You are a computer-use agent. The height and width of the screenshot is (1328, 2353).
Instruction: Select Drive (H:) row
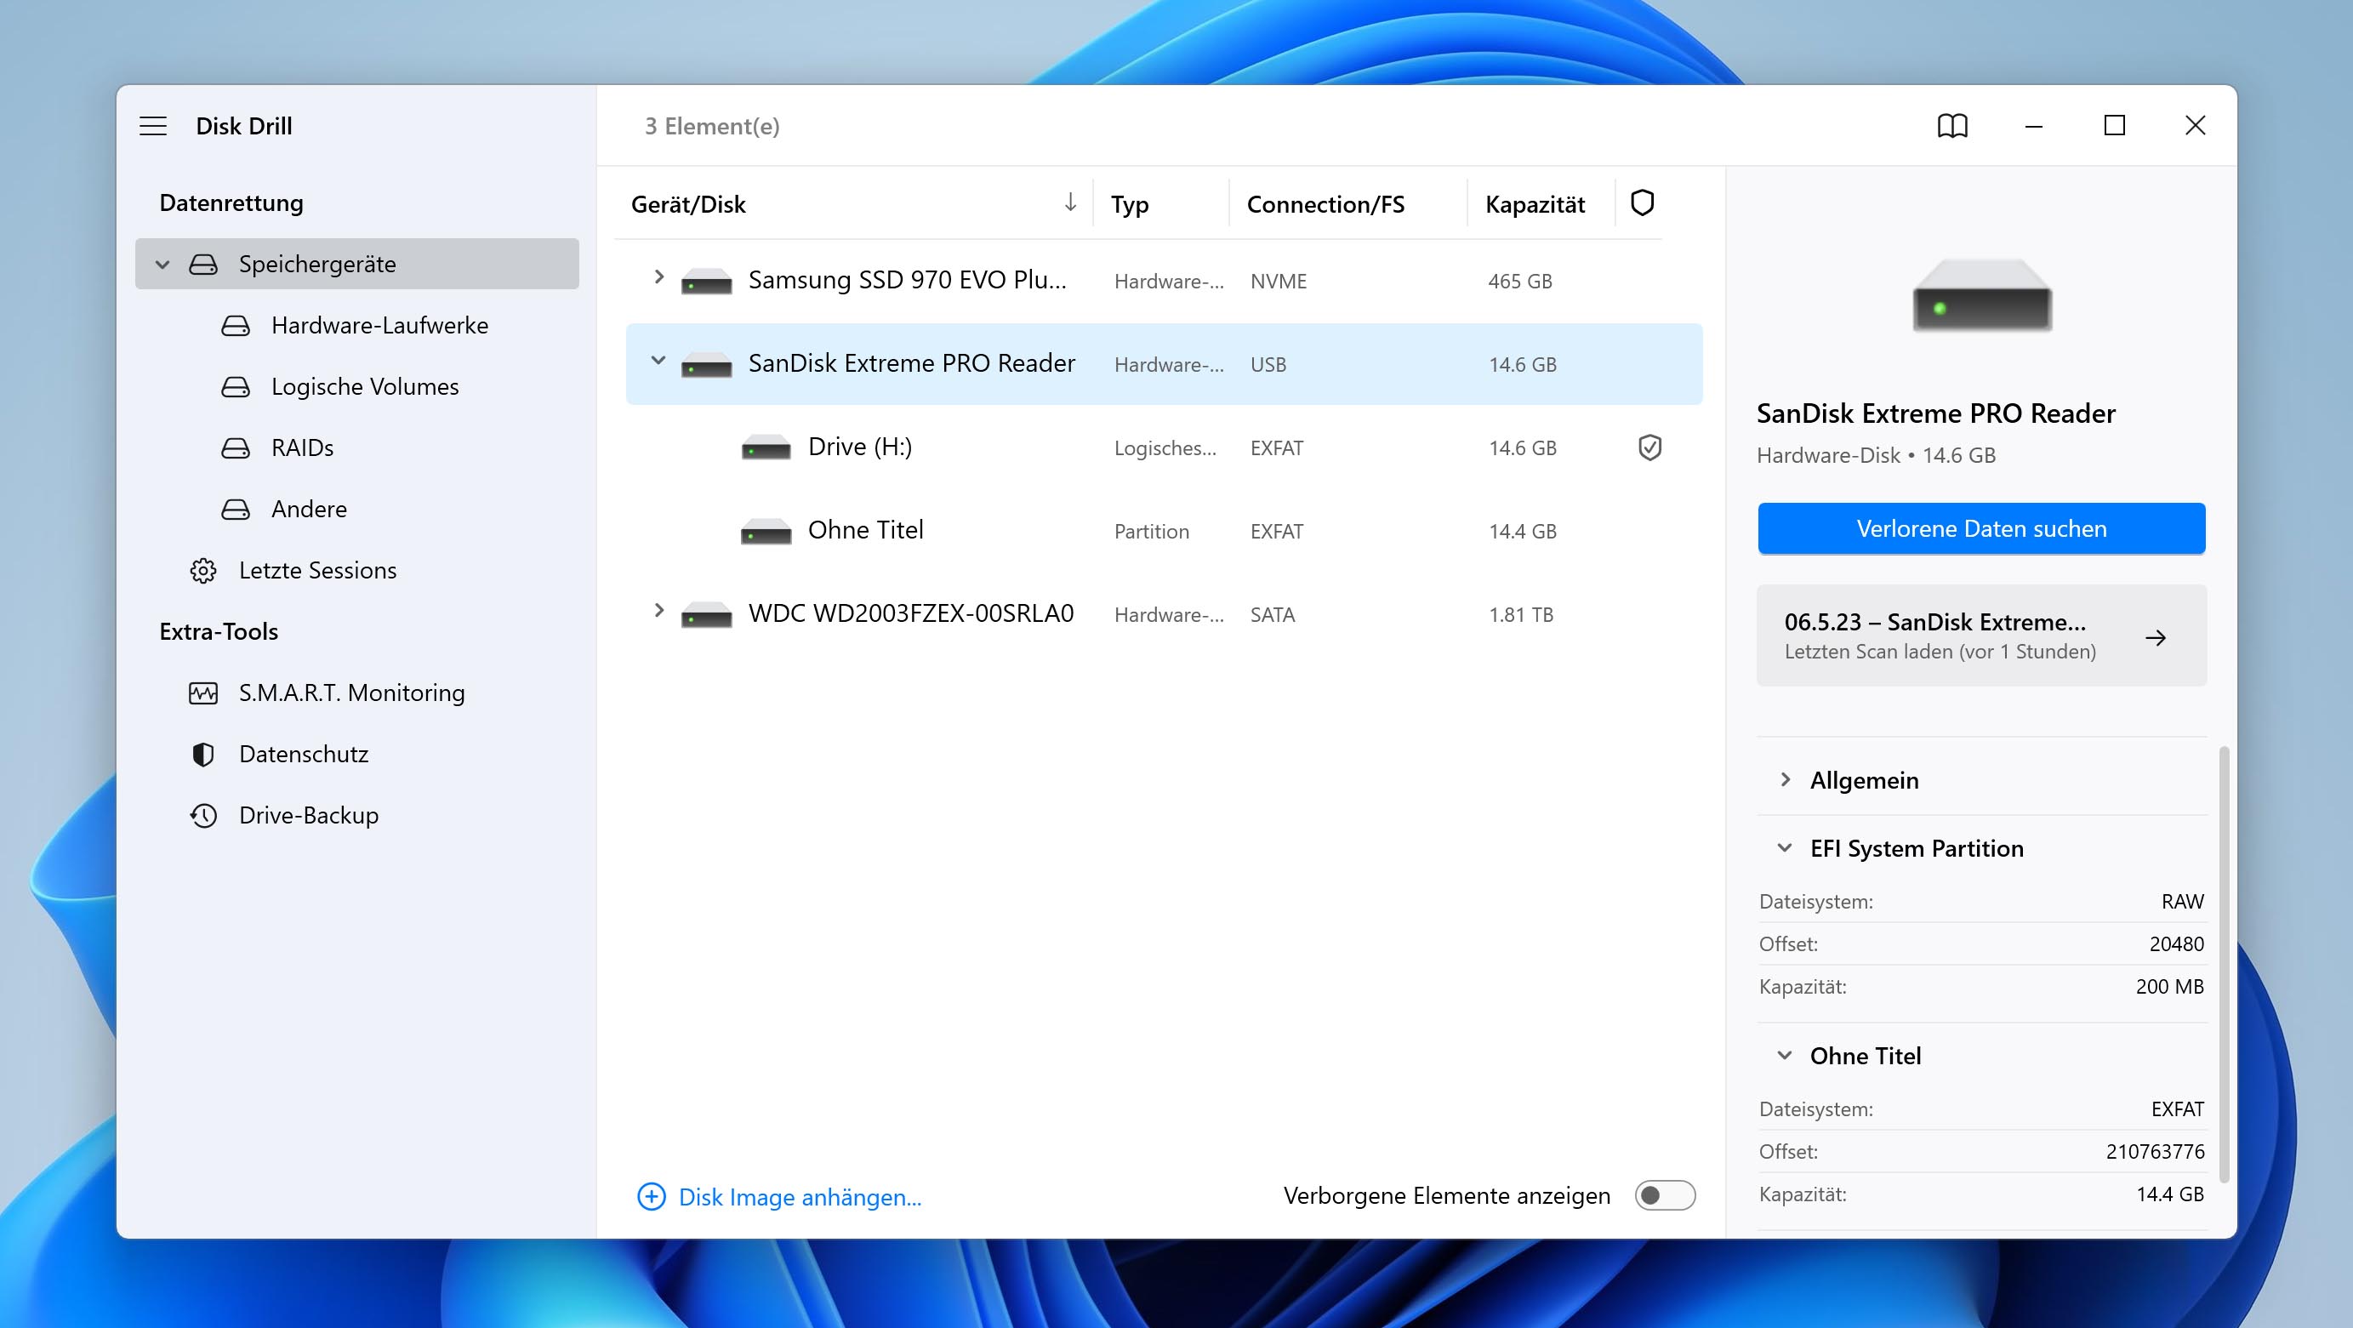click(x=1164, y=447)
